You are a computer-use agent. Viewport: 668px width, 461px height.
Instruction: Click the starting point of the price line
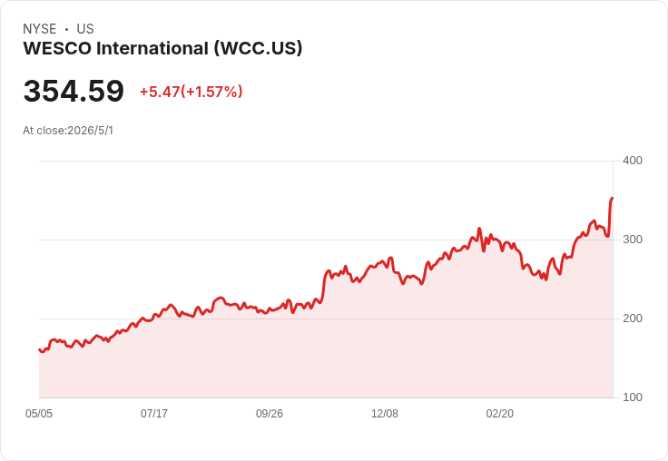[40, 349]
